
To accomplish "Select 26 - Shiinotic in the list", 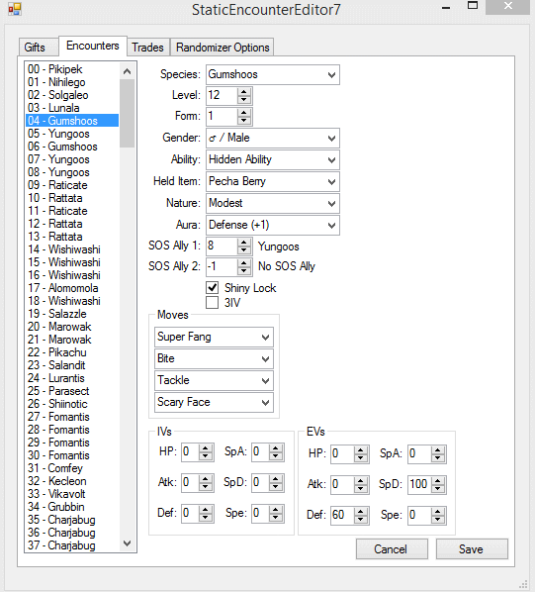I will tap(72, 404).
